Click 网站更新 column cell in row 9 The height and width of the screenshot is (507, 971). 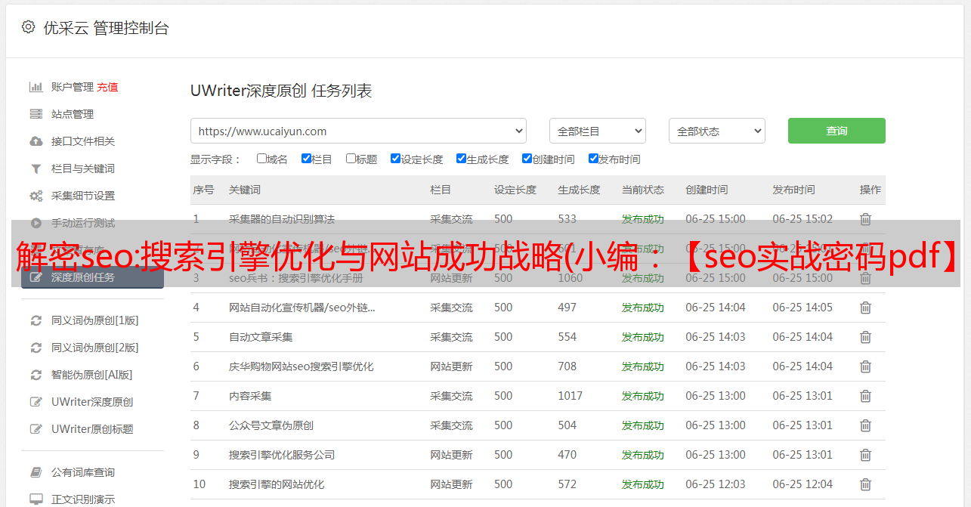pos(451,455)
